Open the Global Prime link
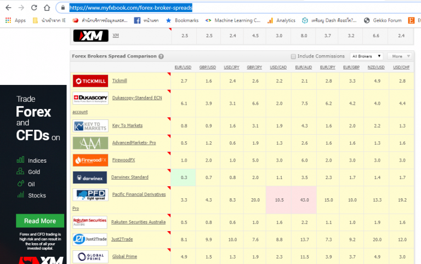 (x=124, y=256)
